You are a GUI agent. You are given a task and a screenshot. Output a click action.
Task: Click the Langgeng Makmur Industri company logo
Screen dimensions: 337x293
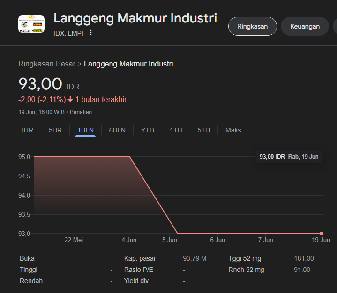31,24
